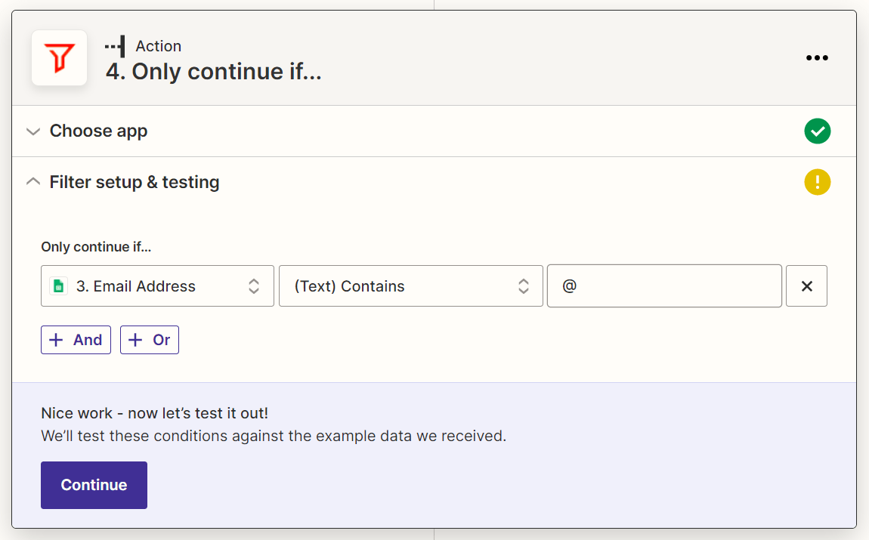Click the green checkmark on Choose app
Image resolution: width=869 pixels, height=540 pixels.
817,131
